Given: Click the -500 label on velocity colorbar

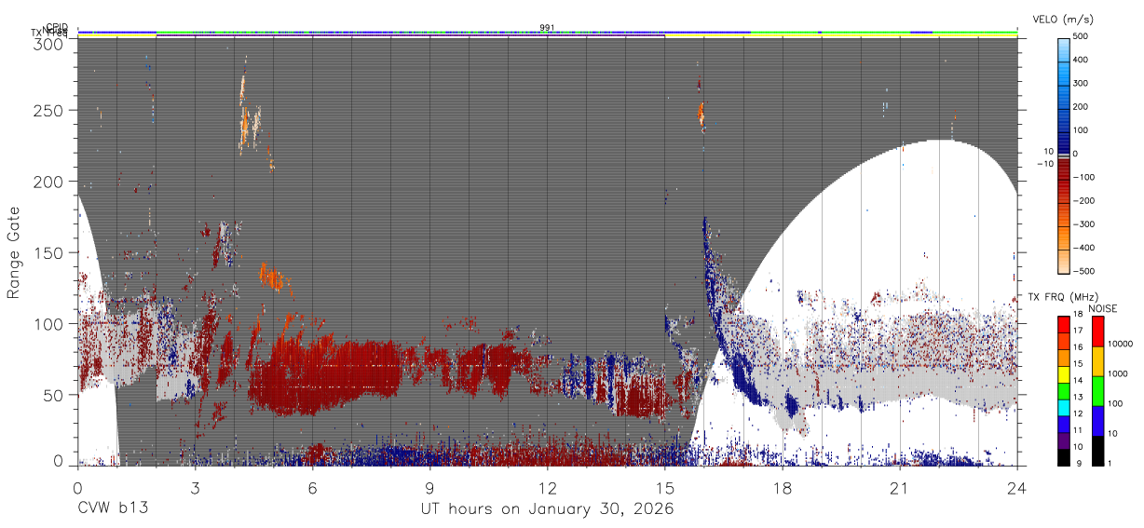Looking at the screenshot, I should click(x=1083, y=271).
